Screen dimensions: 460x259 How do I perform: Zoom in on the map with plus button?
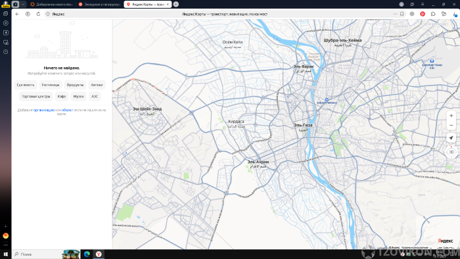pyautogui.click(x=451, y=116)
